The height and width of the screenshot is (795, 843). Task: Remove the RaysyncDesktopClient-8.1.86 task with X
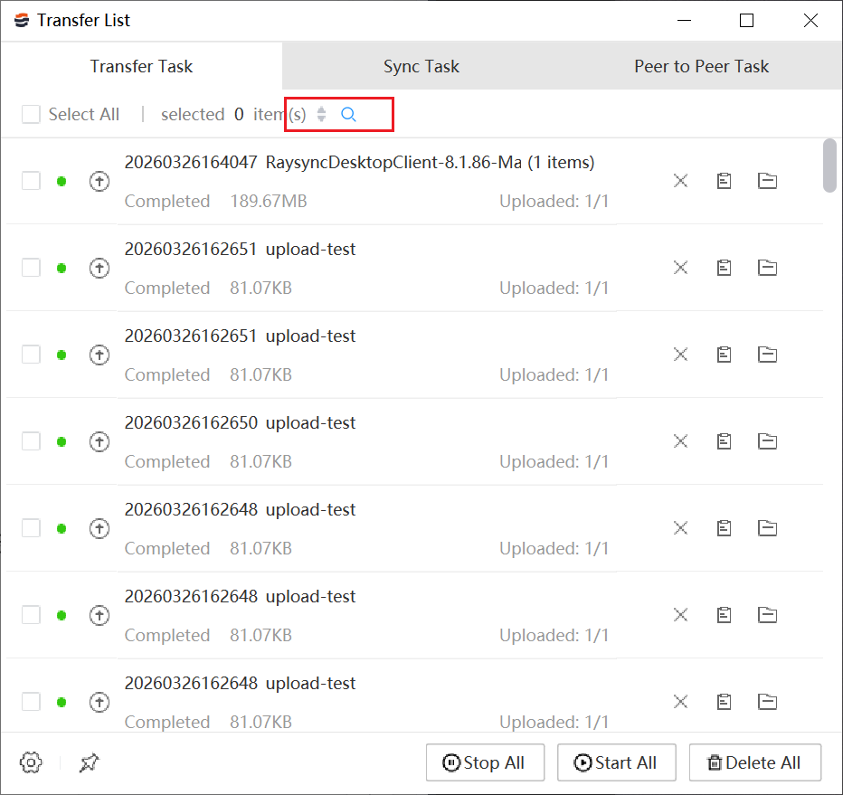[x=681, y=181]
